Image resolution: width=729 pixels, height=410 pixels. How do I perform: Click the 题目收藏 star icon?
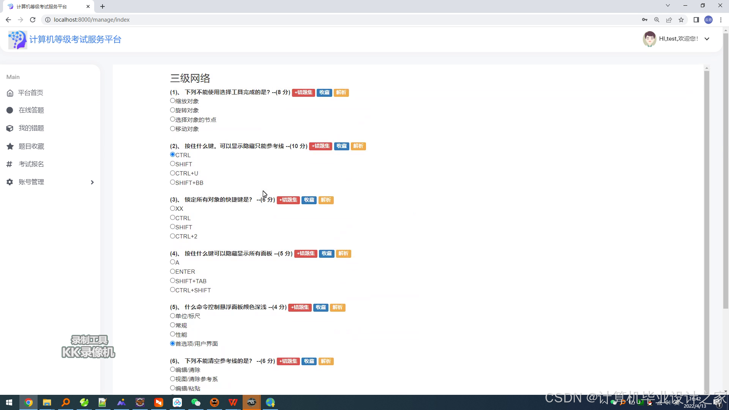point(10,147)
